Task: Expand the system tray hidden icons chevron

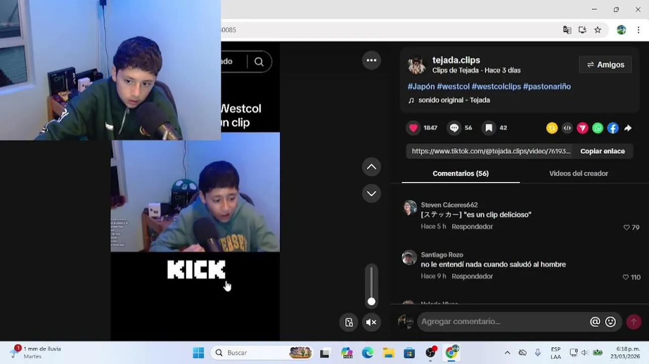Action: [x=507, y=353]
